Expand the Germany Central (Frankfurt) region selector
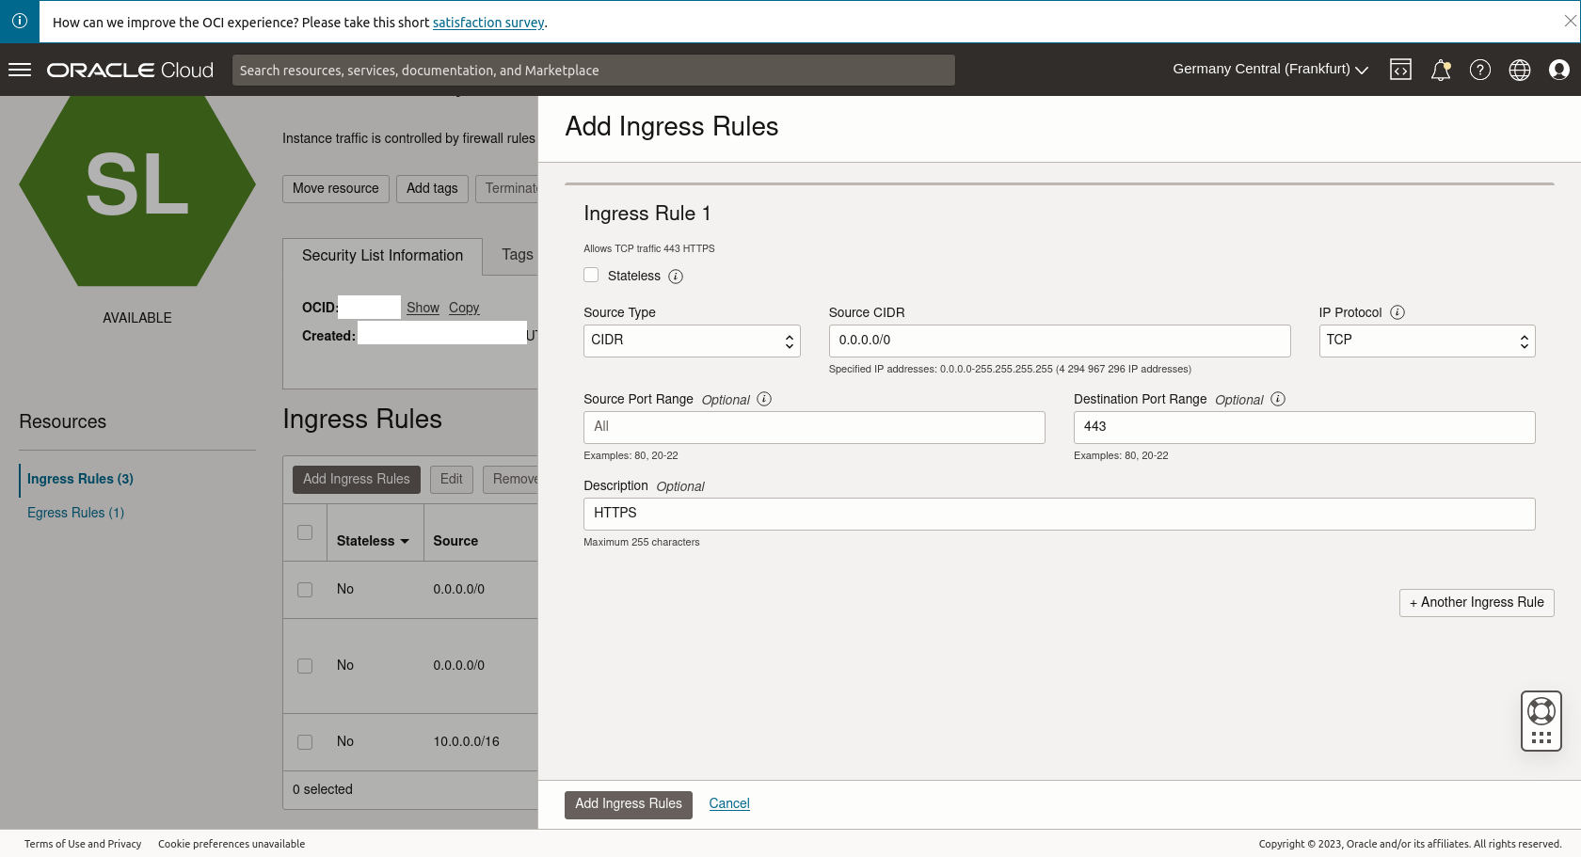This screenshot has height=857, width=1581. pos(1270,70)
